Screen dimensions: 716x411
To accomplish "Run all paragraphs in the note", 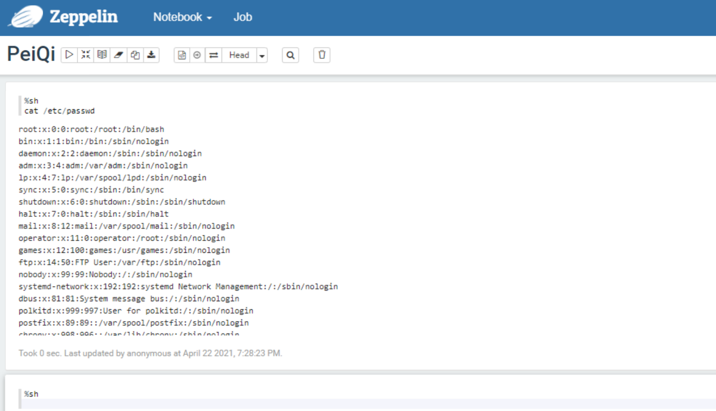I will coord(69,55).
